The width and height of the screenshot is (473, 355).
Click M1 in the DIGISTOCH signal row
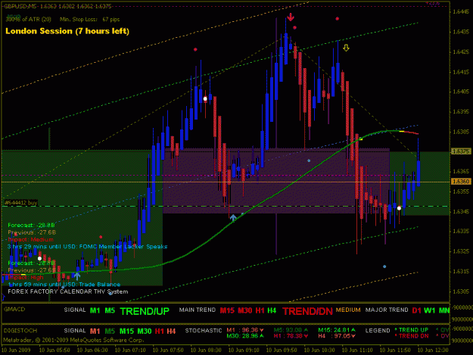click(x=95, y=332)
